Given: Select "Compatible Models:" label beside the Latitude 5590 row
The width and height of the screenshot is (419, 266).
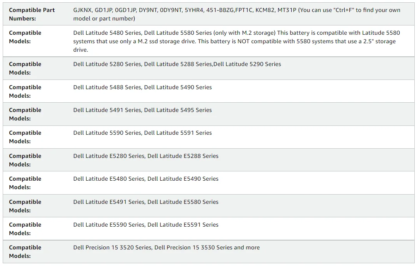Looking at the screenshot, I should click(25, 137).
